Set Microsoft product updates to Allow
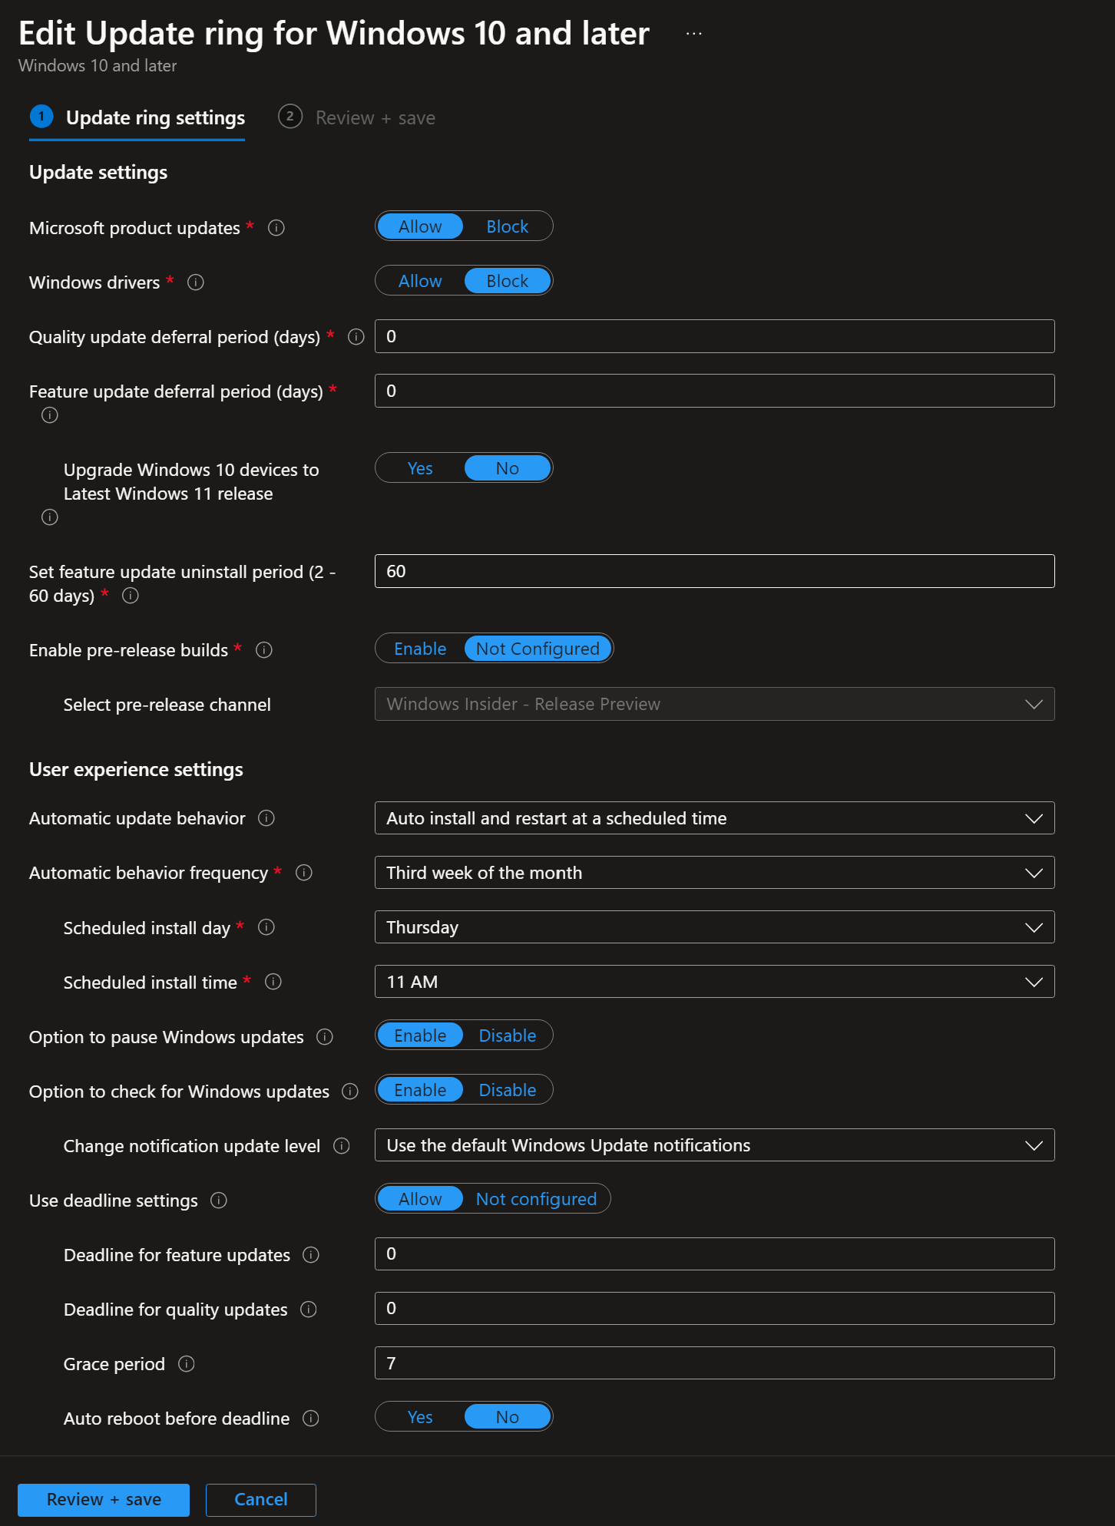 tap(420, 226)
